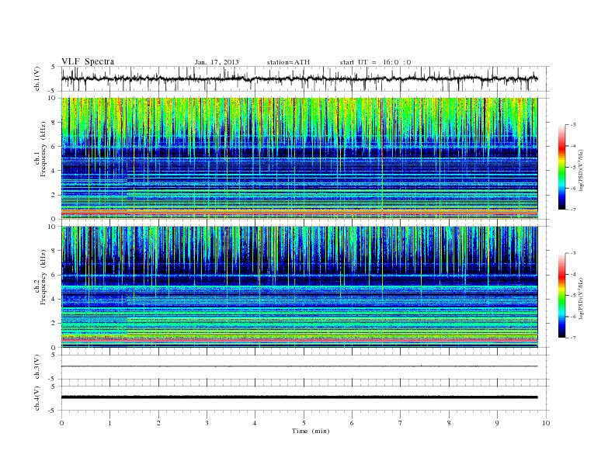Viewport: 615px width, 475px height.
Task: Click the "ch.3(V)" axis label
Action: point(36,367)
